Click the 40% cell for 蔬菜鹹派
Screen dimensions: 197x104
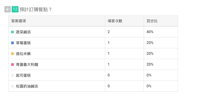click(150, 32)
